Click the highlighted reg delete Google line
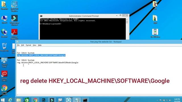The height and width of the screenshot is (102, 182). coord(41,56)
